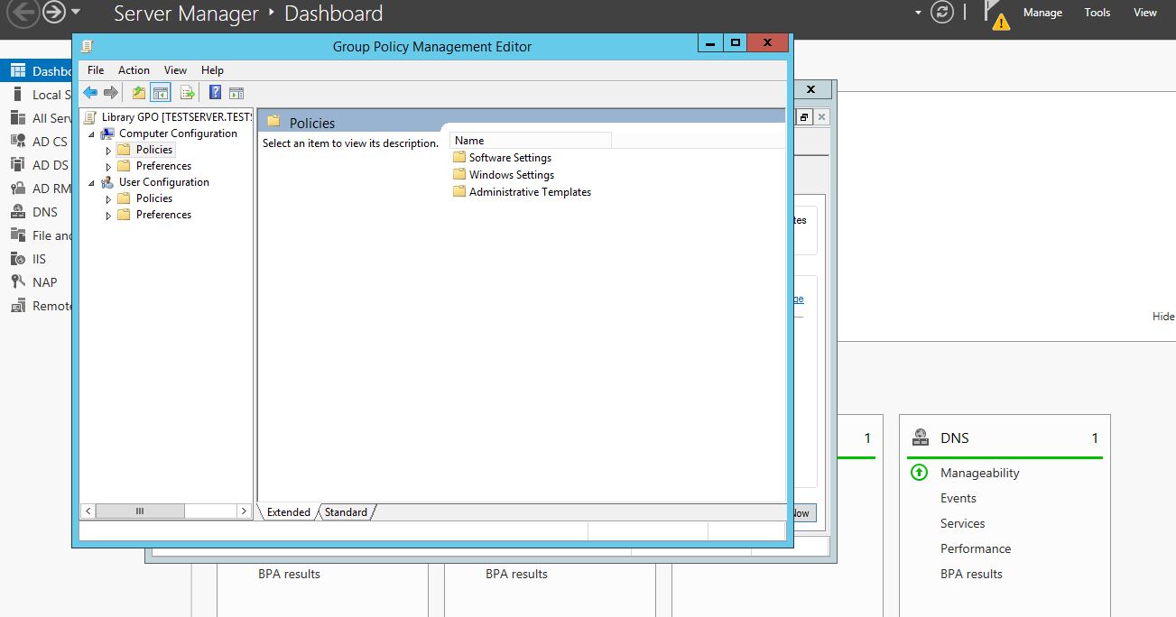Screen dimensions: 1176x617
Task: Click the tree pane horizontal scrollbar right arrow
Action: click(244, 511)
